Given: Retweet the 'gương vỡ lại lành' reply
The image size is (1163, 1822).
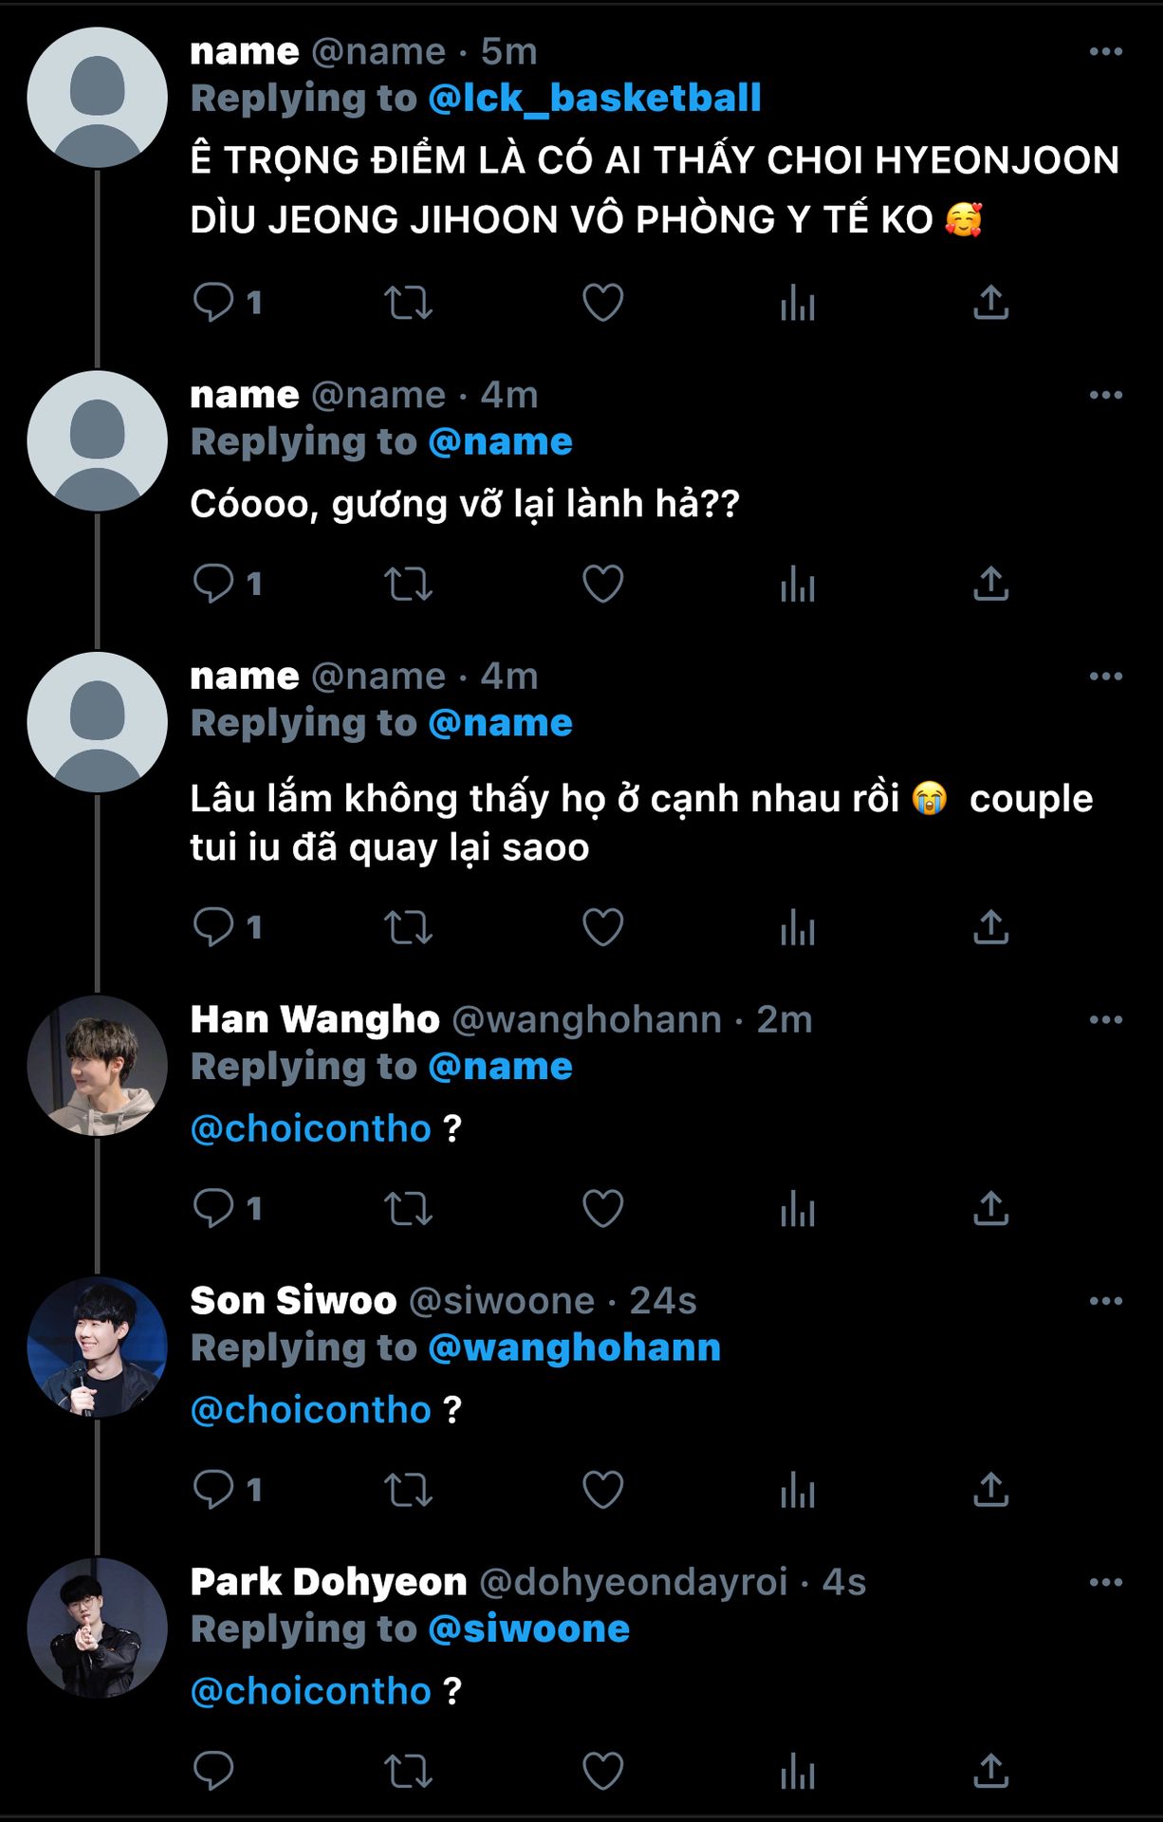Looking at the screenshot, I should [408, 584].
